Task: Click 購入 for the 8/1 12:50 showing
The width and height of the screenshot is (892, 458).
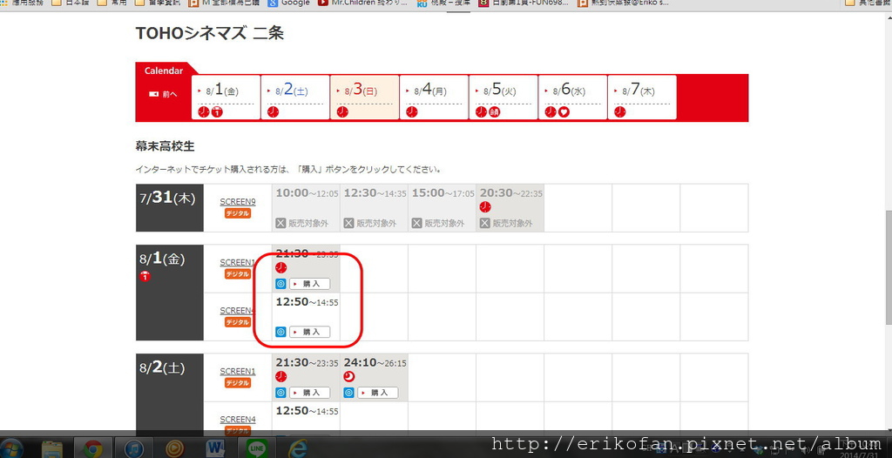Action: click(x=309, y=332)
